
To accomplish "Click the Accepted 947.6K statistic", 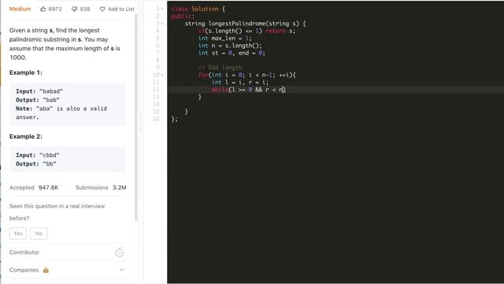I will pyautogui.click(x=34, y=188).
